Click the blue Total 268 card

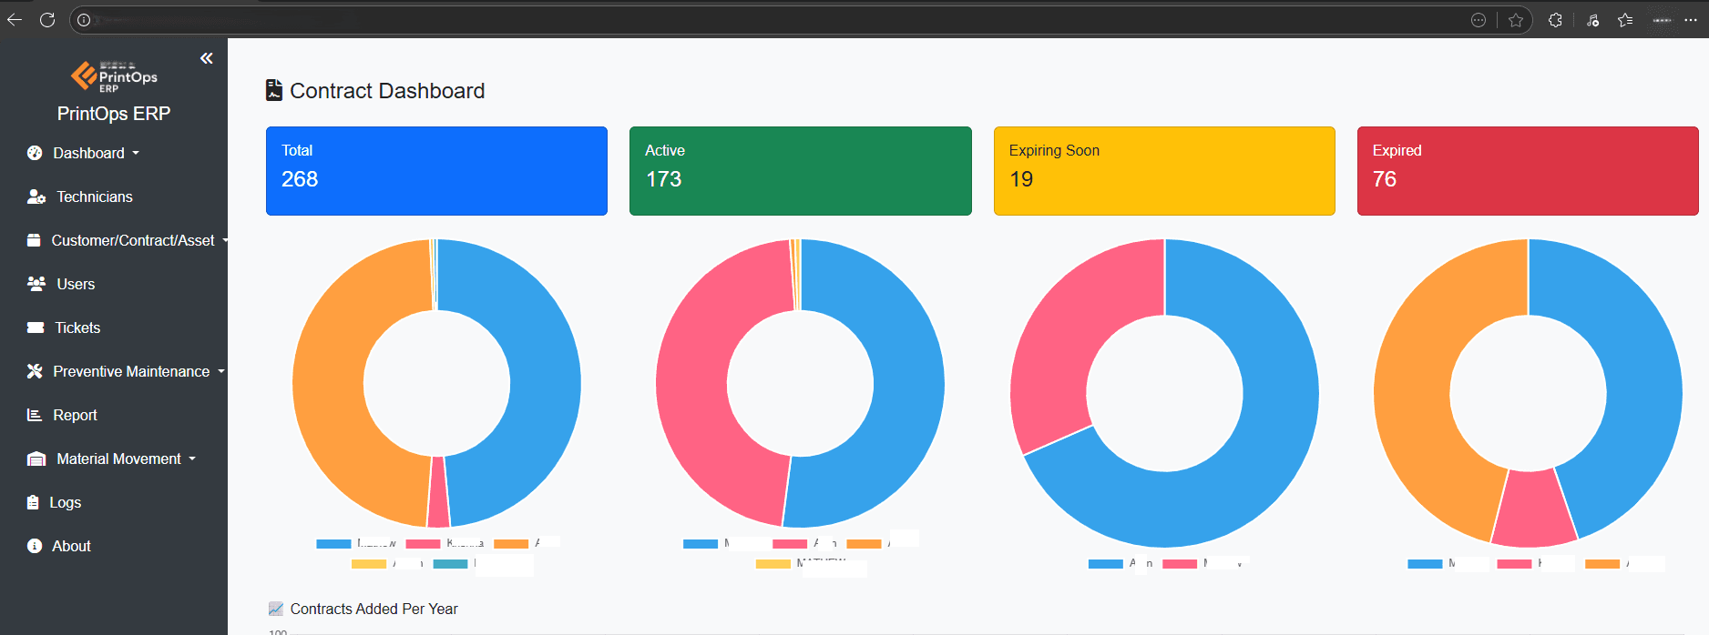pyautogui.click(x=436, y=171)
